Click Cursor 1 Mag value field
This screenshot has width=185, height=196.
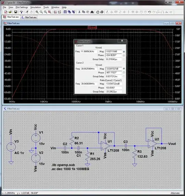click(113, 52)
